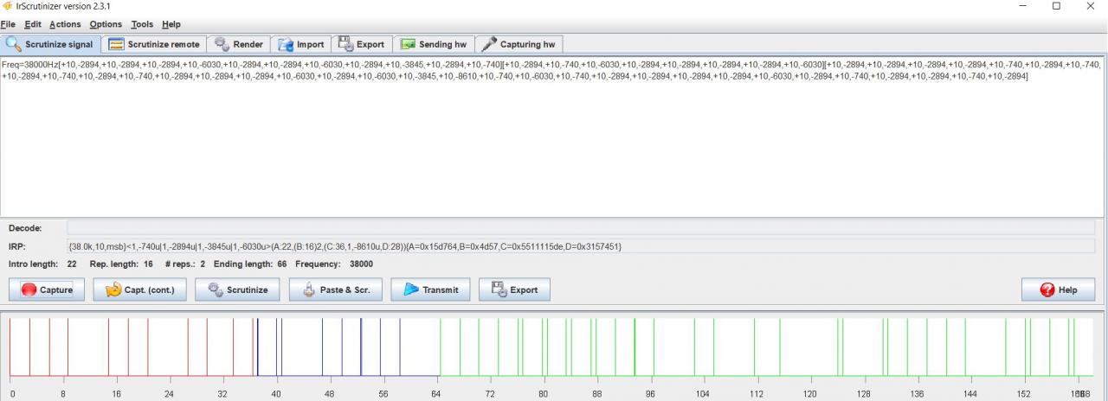Click the gears icon on the Scrutinize button
1108x401 pixels.
tap(215, 290)
